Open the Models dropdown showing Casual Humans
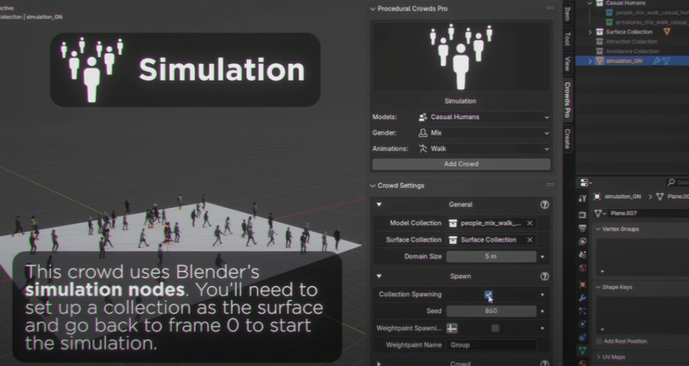The height and width of the screenshot is (366, 689). (x=483, y=117)
